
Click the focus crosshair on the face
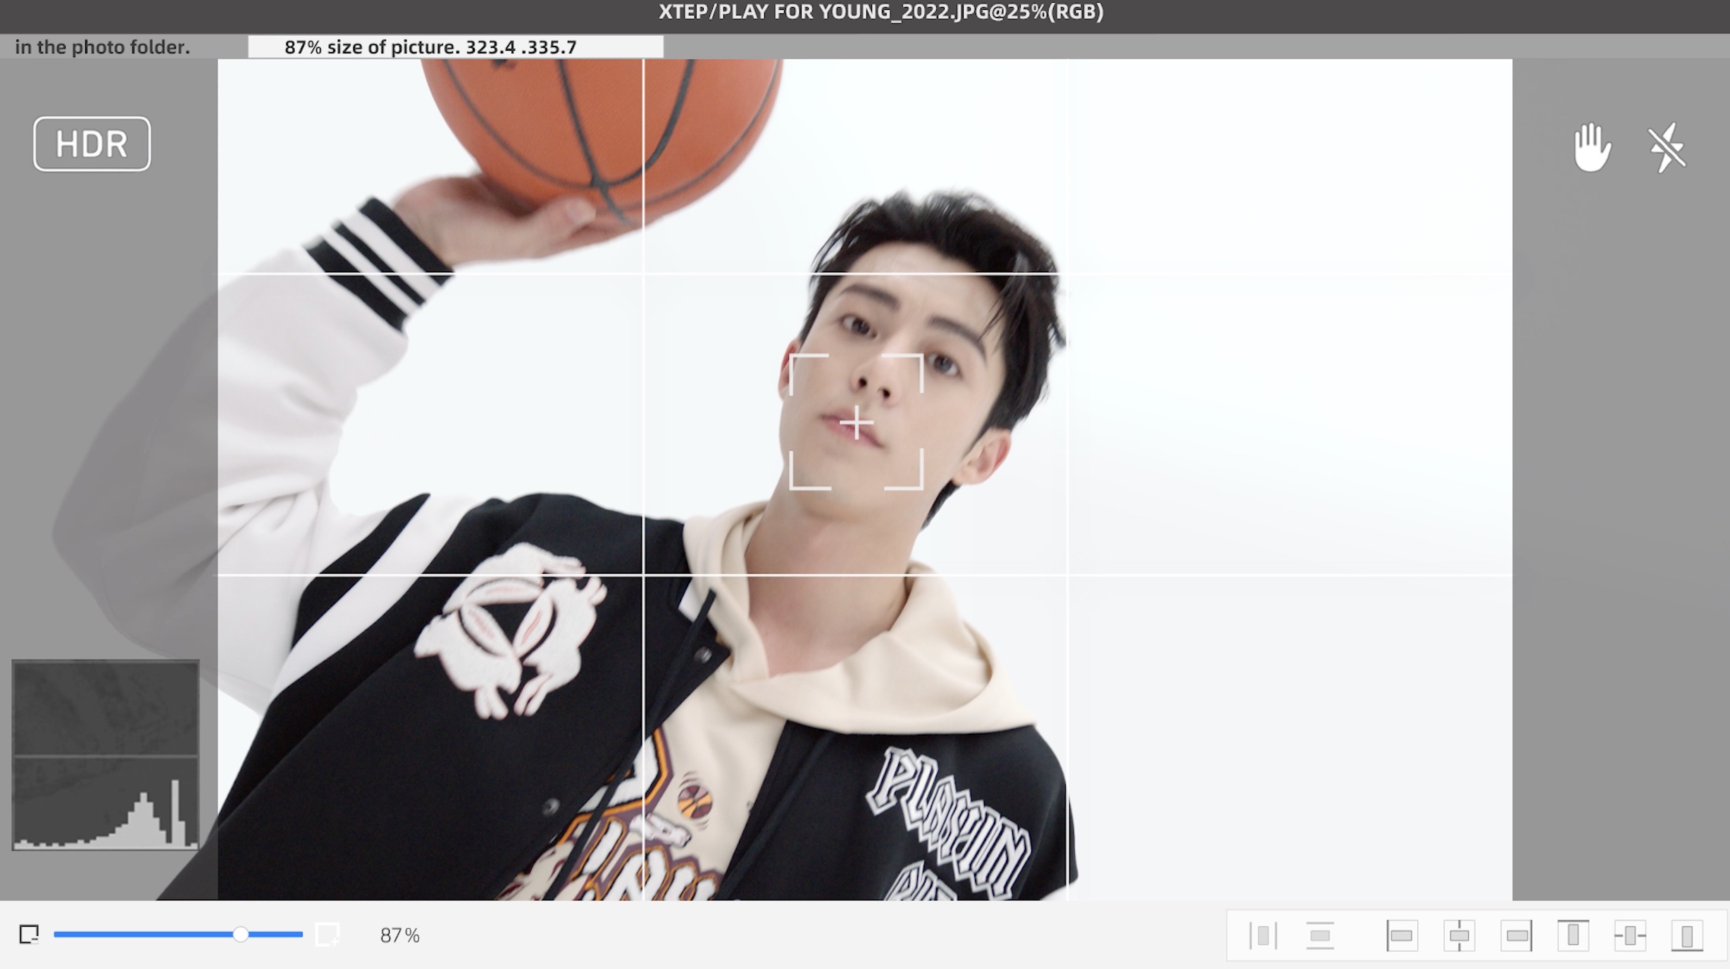857,423
